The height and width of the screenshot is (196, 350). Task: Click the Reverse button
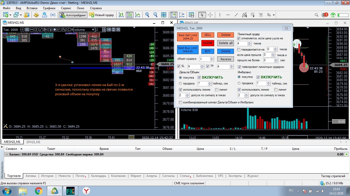226,59
